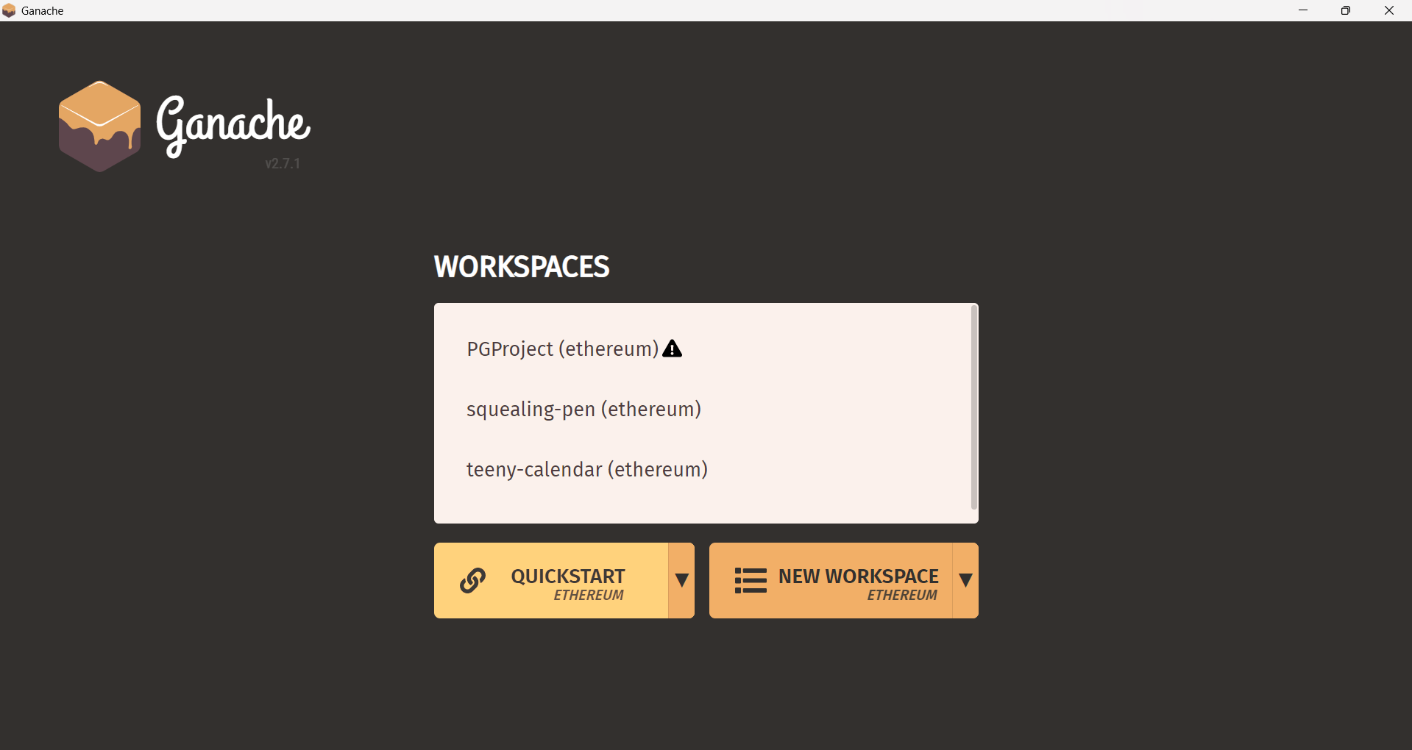The height and width of the screenshot is (750, 1412).
Task: Restore down the Ganache window
Action: tap(1346, 10)
